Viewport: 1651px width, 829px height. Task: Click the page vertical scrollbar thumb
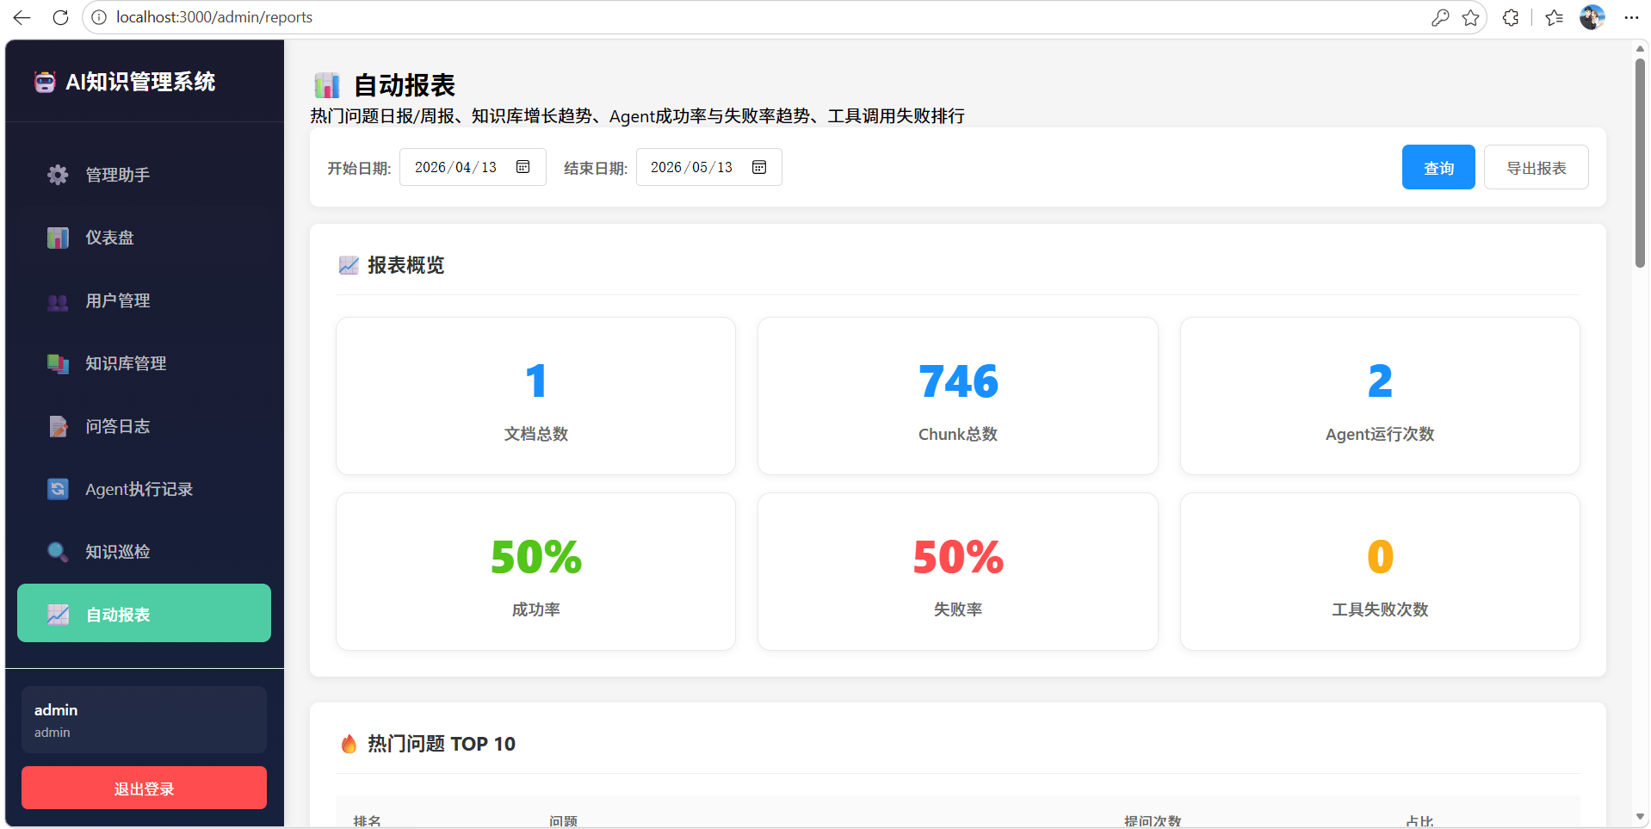click(x=1640, y=164)
